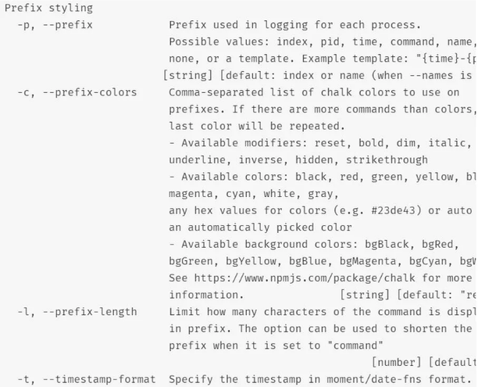
Task: Click the "Prefix styling" section heading
Action: tap(48, 8)
